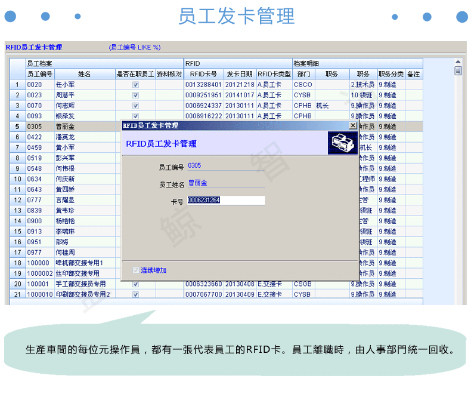Toggle 是否在职员工 checkbox for 银泽发
Viewport: 471px width, 394px height.
[x=135, y=116]
